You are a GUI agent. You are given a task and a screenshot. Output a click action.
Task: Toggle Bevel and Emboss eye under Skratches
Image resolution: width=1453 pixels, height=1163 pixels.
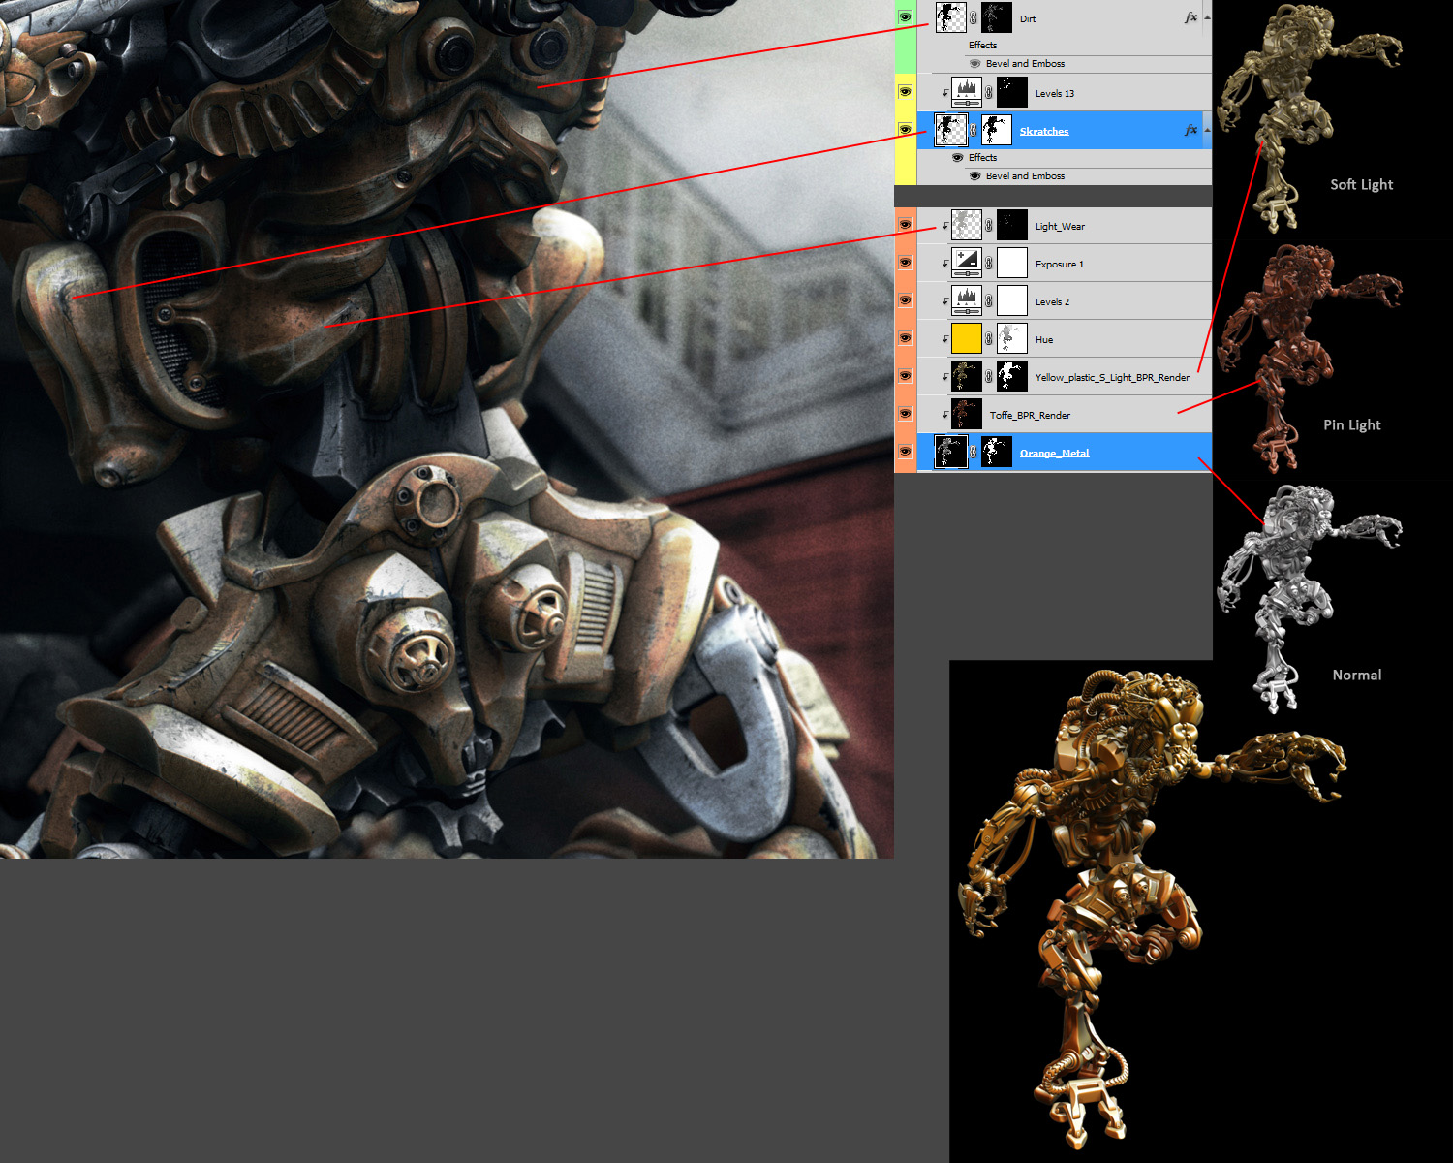click(x=975, y=175)
